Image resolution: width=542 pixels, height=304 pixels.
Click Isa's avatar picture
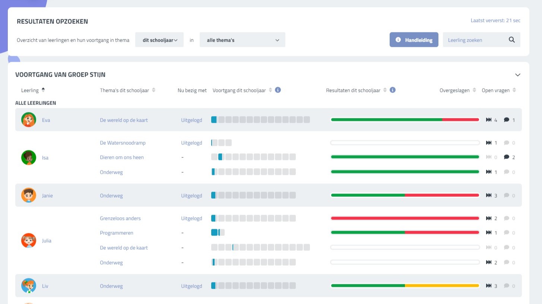pos(29,157)
